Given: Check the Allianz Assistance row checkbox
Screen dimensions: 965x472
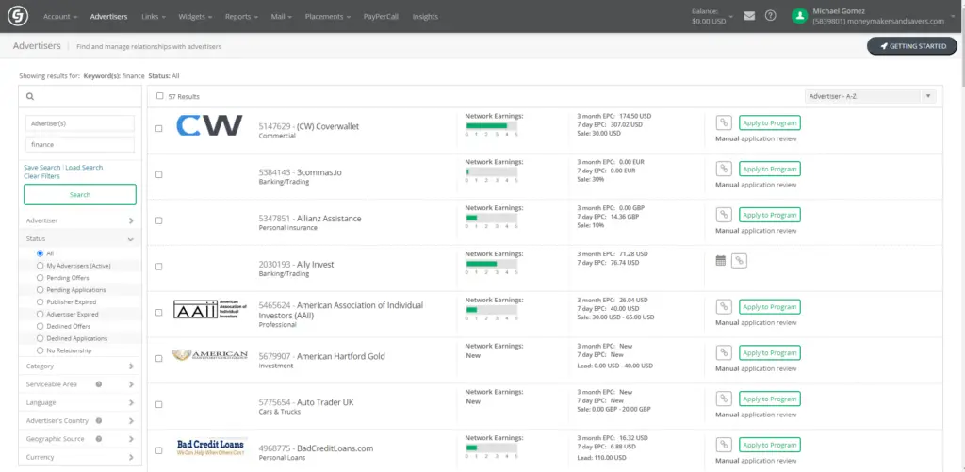Looking at the screenshot, I should tap(158, 220).
